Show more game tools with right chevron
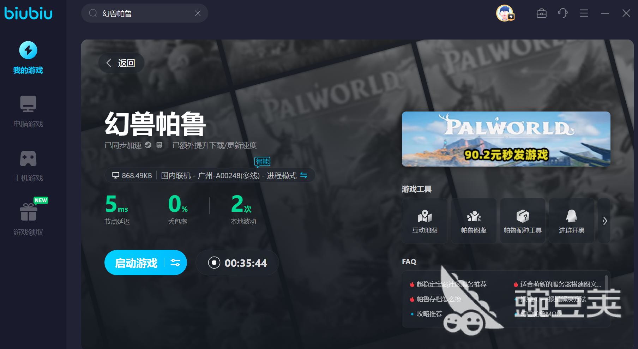This screenshot has height=349, width=638. click(x=604, y=221)
